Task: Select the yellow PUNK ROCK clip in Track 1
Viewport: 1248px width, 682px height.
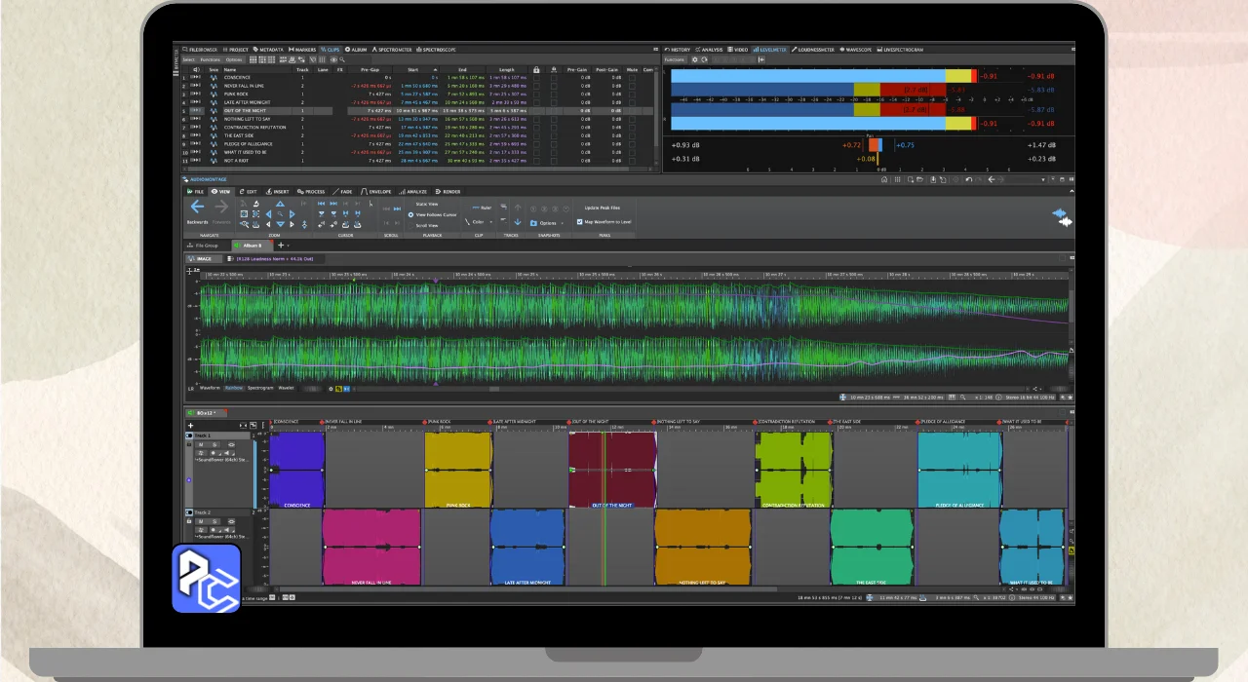Action: coord(457,469)
